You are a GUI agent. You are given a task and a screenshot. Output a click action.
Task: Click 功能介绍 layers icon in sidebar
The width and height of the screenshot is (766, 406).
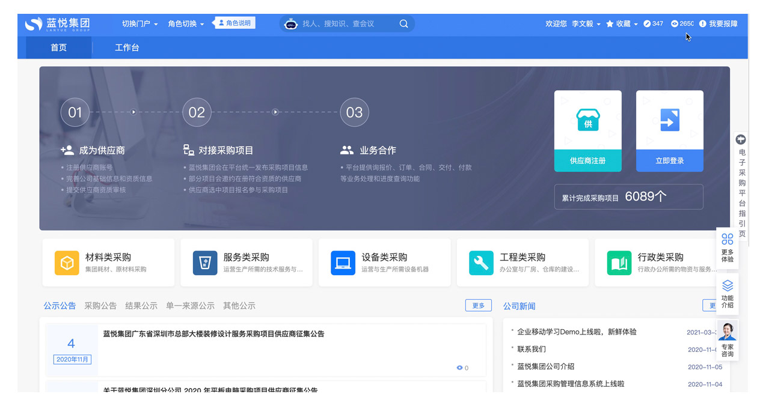(x=728, y=293)
